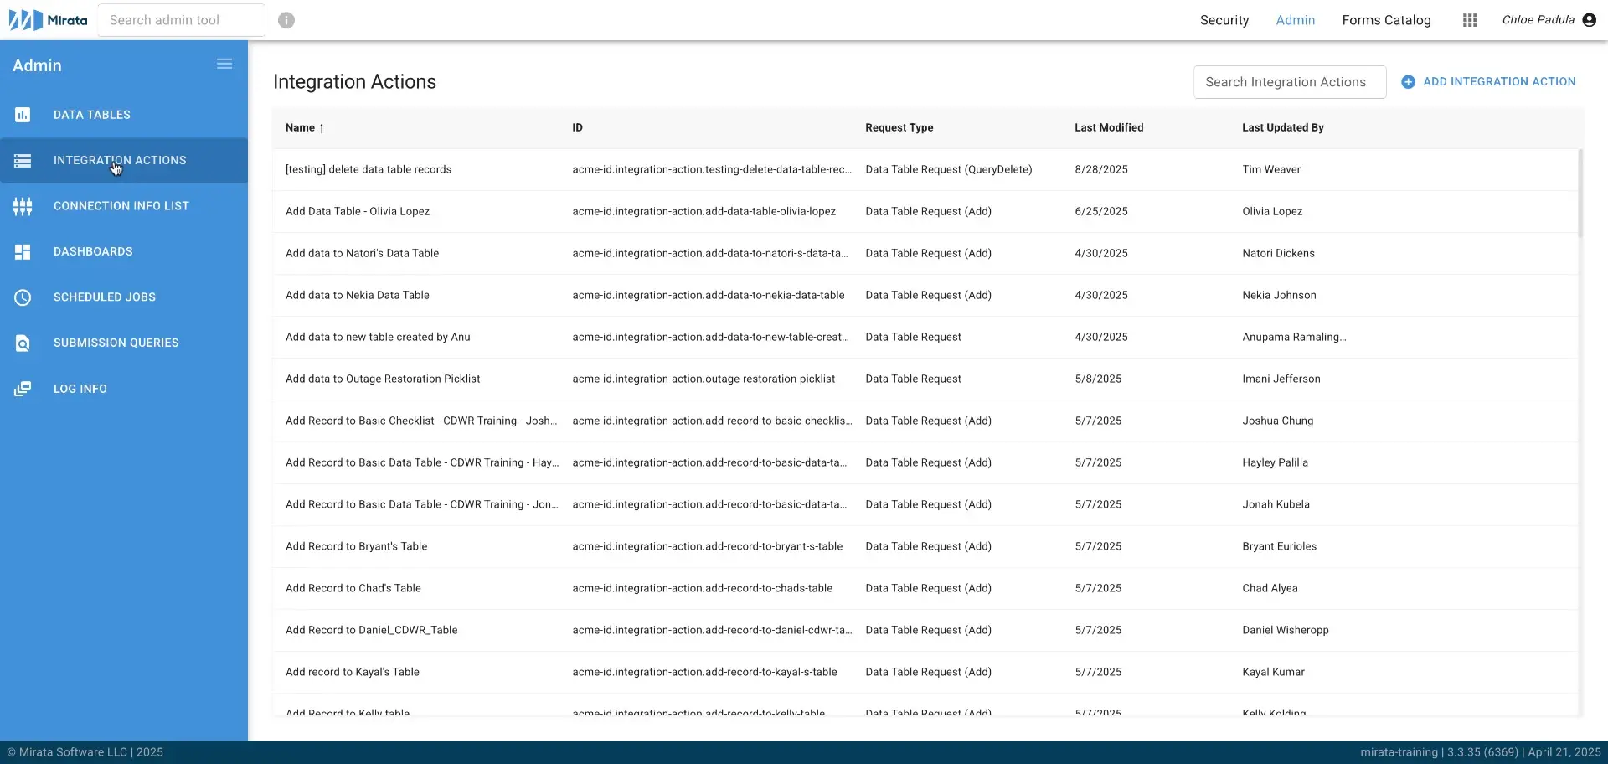
Task: Open the Forms Catalog tab
Action: [x=1386, y=20]
